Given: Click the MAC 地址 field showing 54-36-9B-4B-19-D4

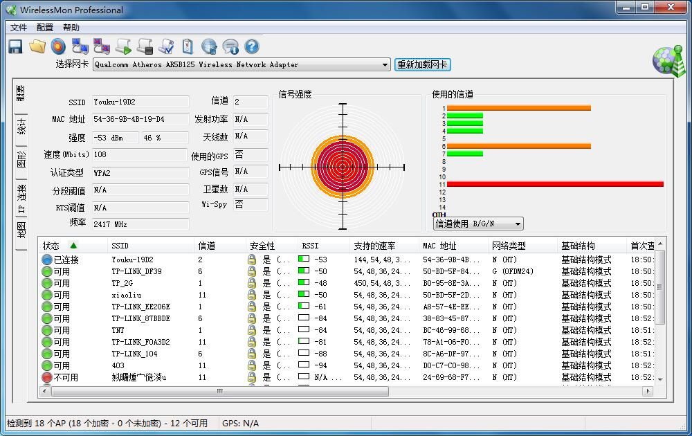Looking at the screenshot, I should point(140,119).
